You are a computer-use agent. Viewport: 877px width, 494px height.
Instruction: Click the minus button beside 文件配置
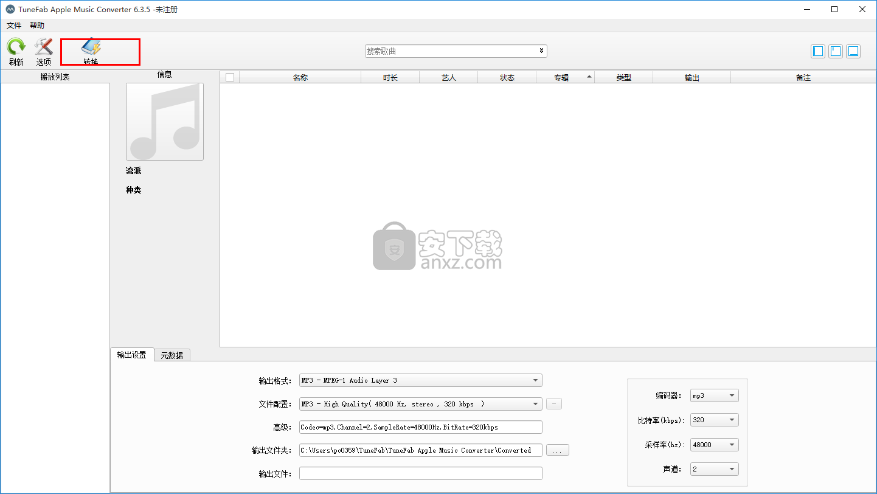[554, 403]
